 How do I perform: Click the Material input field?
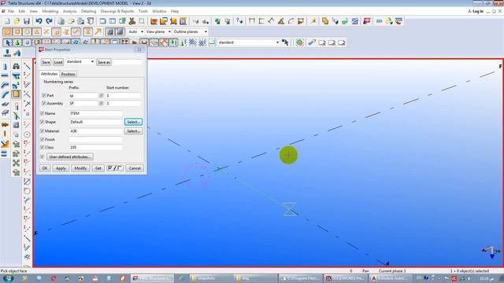coord(95,131)
